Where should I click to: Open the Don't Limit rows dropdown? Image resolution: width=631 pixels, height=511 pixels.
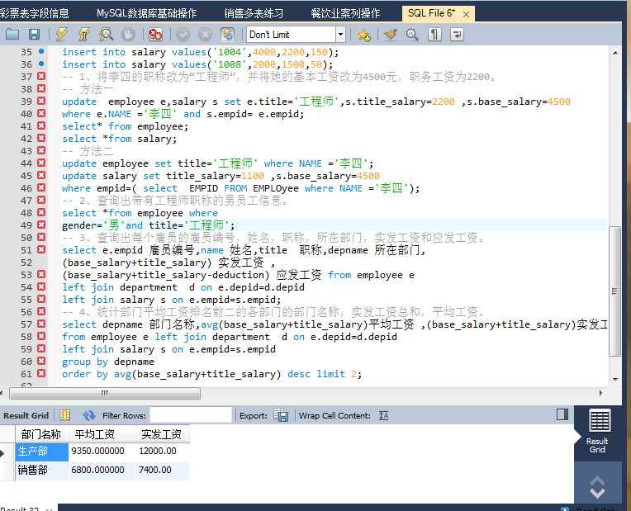click(x=340, y=34)
